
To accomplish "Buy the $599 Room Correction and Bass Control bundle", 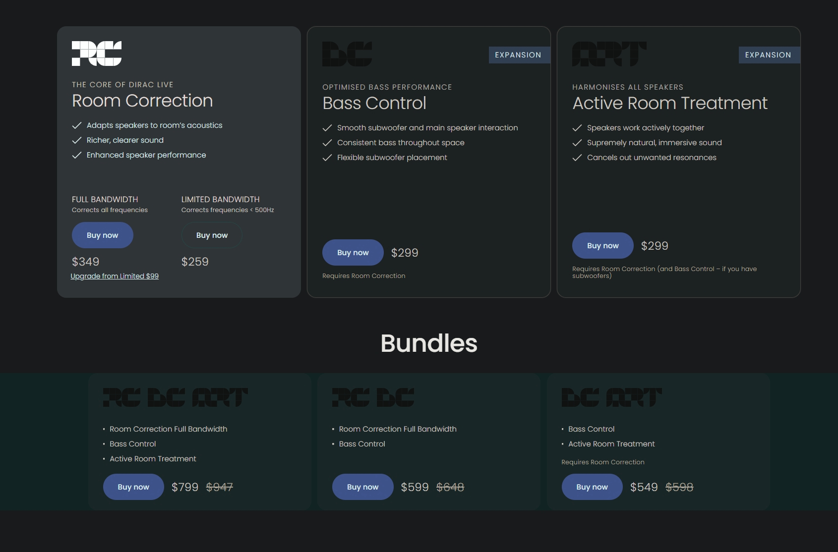I will tap(362, 487).
